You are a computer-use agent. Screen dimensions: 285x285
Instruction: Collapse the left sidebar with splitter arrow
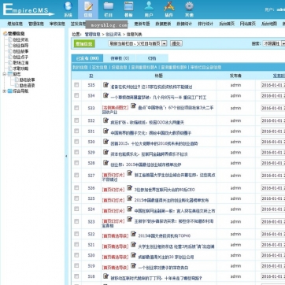pos(66,156)
